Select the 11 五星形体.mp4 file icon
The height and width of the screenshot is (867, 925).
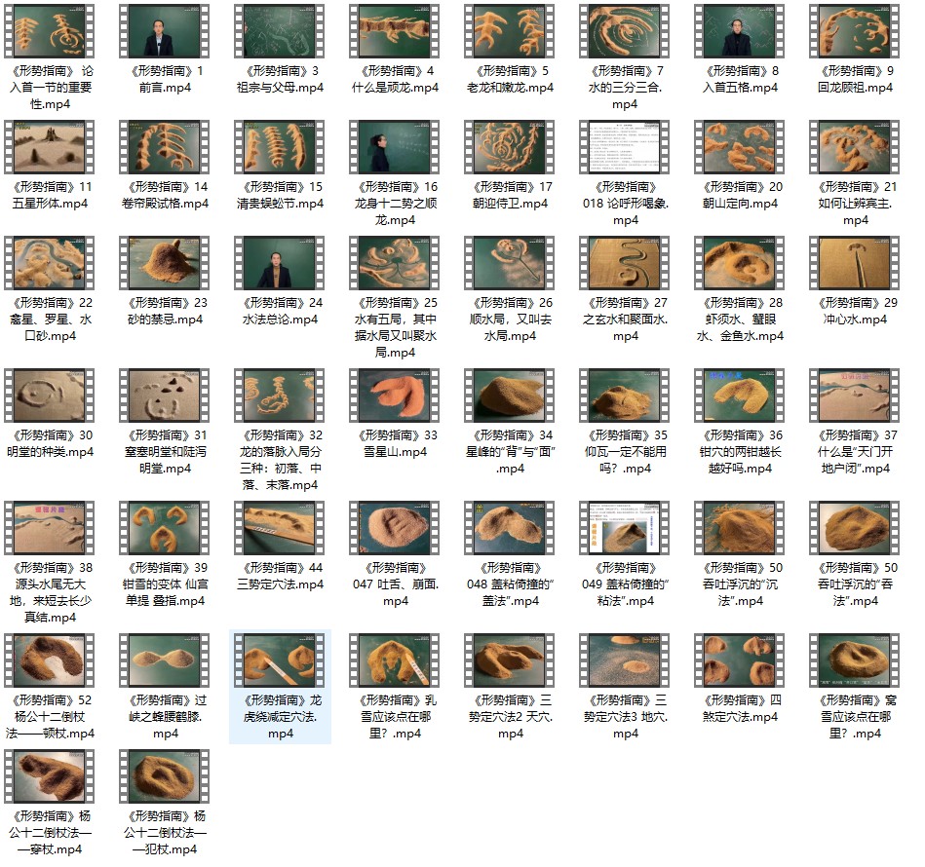pos(50,147)
